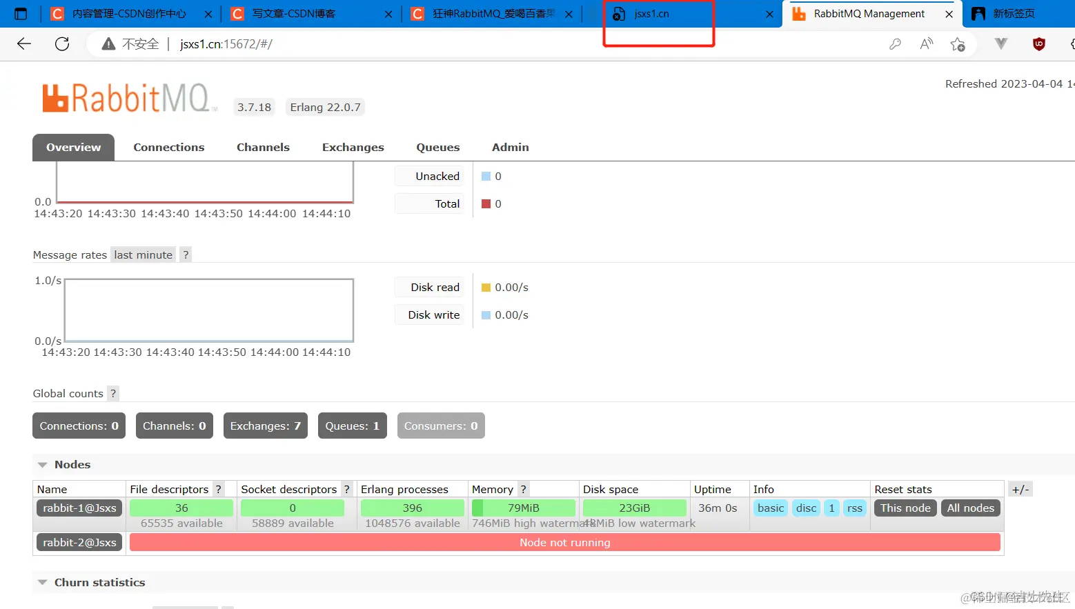Viewport: 1075px width, 609px height.
Task: Click the Disk read yellow swatch
Action: 486,288
